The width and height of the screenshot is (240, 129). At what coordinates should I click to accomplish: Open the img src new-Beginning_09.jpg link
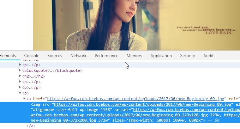tap(143, 105)
